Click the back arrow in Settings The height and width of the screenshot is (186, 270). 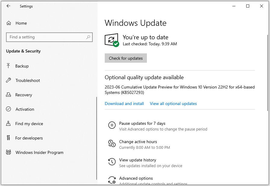coord(8,6)
